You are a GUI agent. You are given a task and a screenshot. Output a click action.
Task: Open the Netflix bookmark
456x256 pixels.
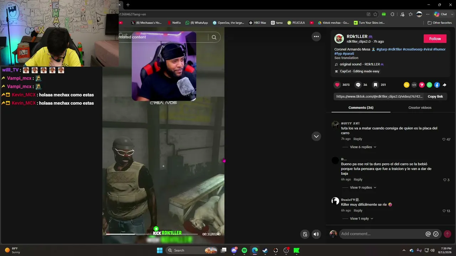tap(174, 23)
